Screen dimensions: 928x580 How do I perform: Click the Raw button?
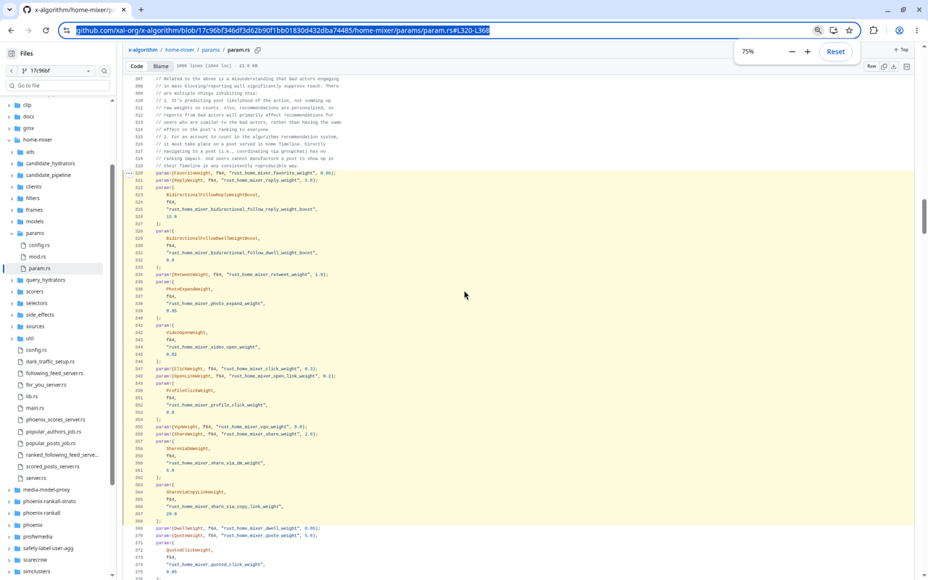point(871,67)
